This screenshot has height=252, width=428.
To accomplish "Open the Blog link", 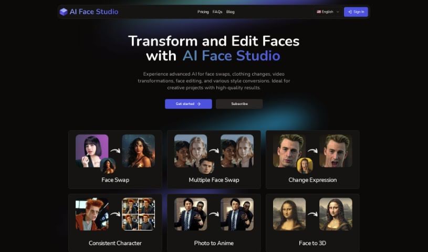I will point(231,12).
